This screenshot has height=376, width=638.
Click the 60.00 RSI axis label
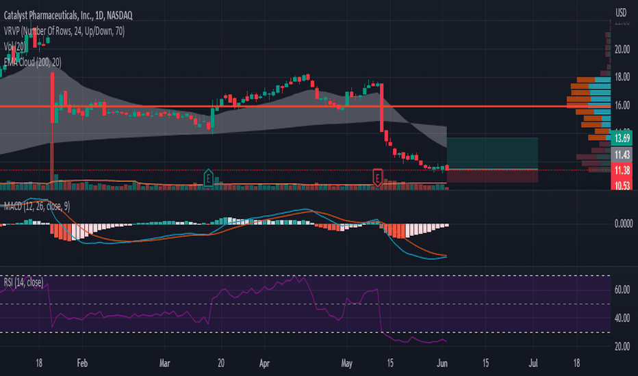click(622, 289)
